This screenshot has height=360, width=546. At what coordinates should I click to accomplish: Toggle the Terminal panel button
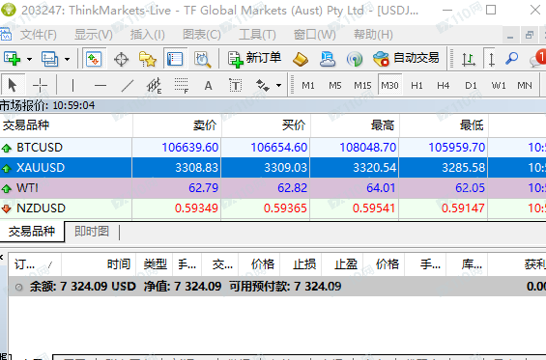tap(175, 59)
